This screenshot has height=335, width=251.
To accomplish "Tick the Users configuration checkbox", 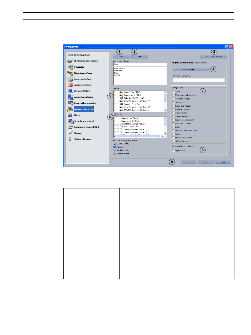I will [x=173, y=127].
